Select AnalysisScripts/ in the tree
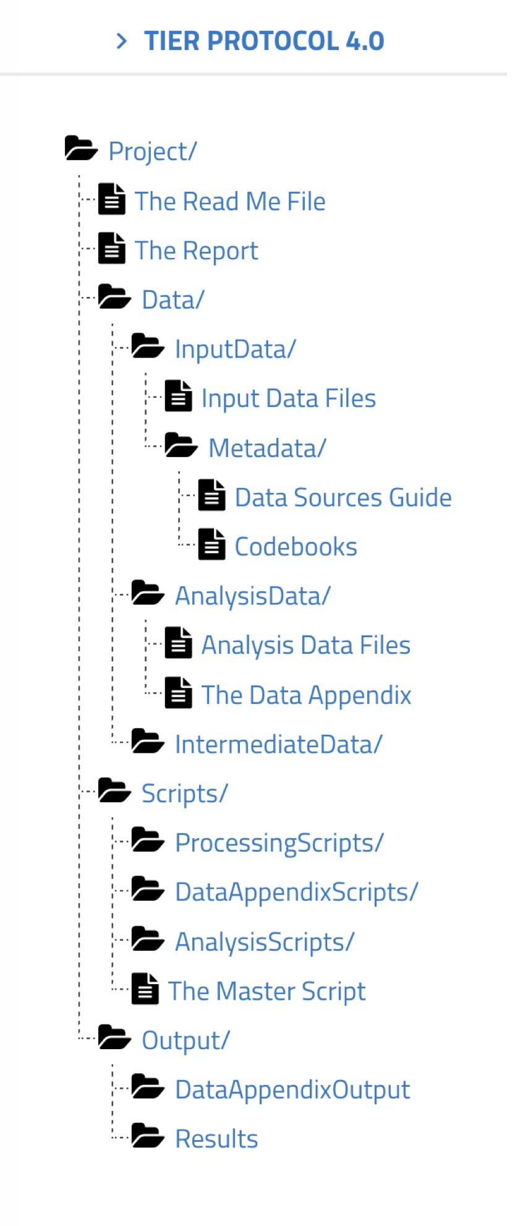This screenshot has height=1226, width=528. click(x=265, y=942)
